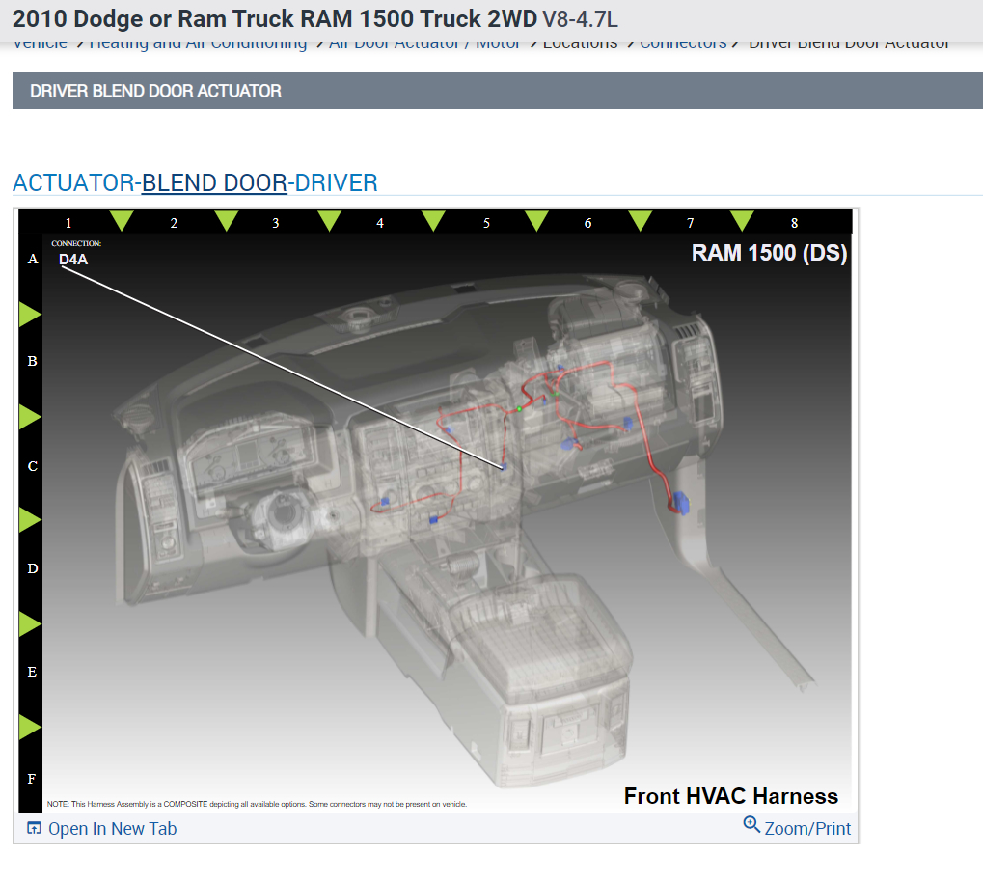Viewport: 983px width, 884px height.
Task: Click the green arrow between rows E and F
Action: tap(30, 728)
